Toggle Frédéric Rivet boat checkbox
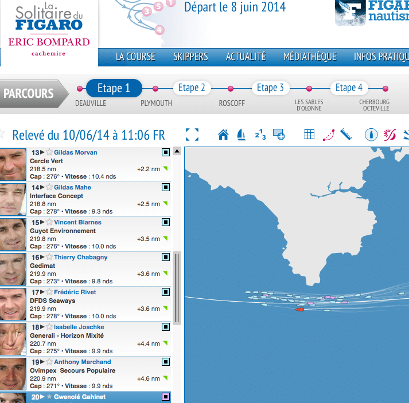This screenshot has width=409, height=403. (x=166, y=292)
